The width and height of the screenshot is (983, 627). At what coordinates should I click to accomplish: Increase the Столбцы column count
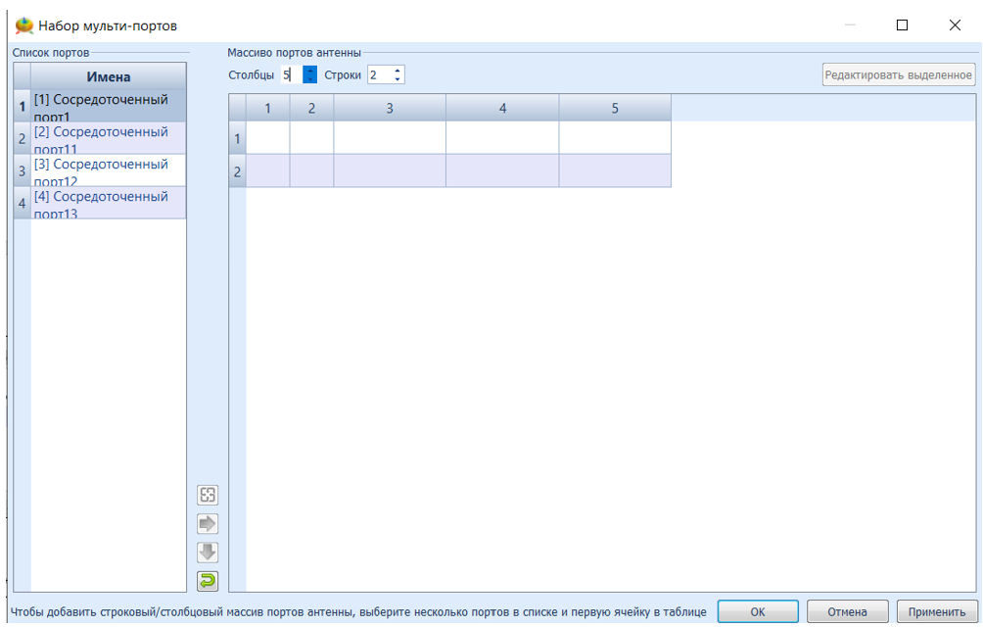point(310,71)
